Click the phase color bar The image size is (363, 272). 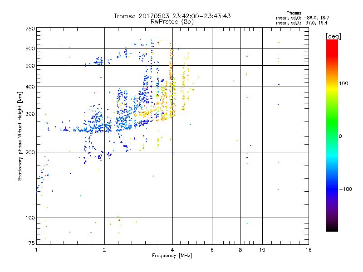(x=332, y=136)
